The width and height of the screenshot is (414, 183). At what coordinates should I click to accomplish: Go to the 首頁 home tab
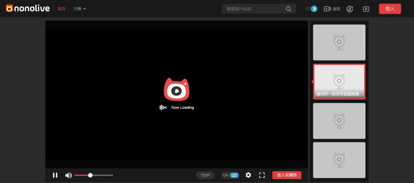61,9
